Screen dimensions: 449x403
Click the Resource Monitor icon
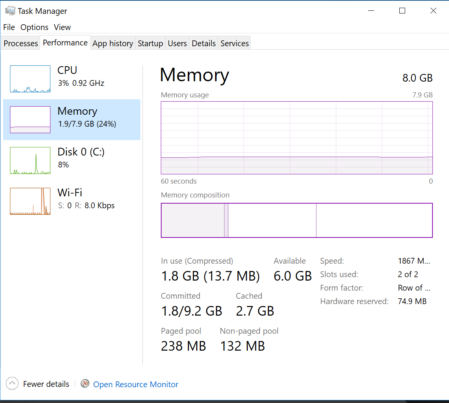85,384
